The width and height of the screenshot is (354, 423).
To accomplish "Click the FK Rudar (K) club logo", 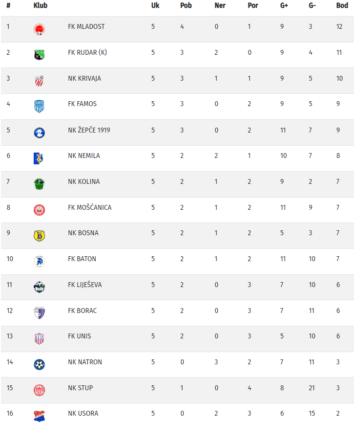I will [39, 55].
